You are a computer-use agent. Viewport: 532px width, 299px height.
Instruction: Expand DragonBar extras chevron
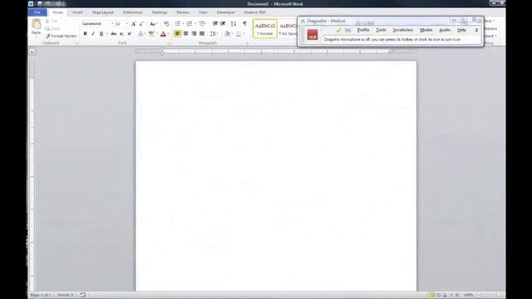point(476,30)
